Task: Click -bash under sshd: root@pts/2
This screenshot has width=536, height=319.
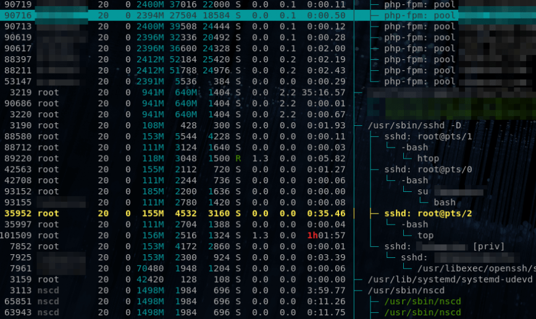Action: click(x=414, y=225)
